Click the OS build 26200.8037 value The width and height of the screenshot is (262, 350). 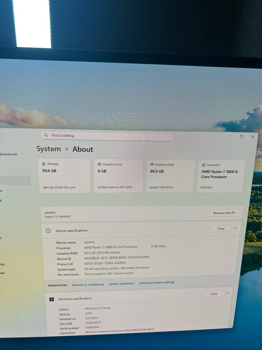point(93,323)
